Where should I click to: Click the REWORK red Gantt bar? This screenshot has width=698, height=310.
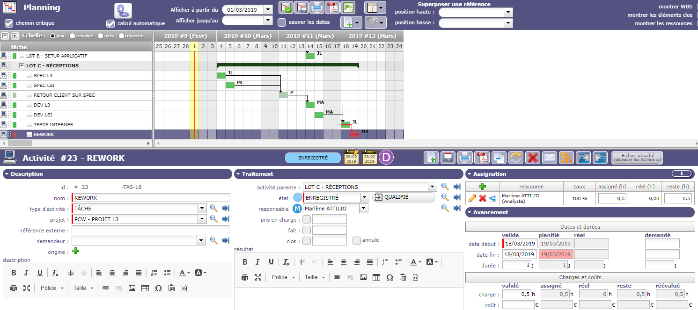[354, 134]
